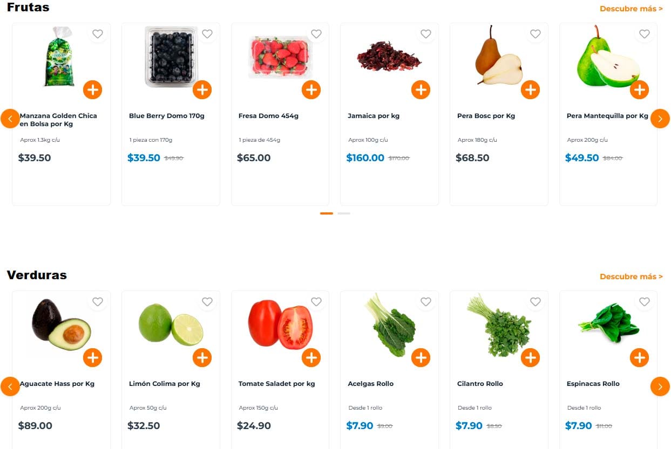Add Blue Berry Domo 170g to cart
The height and width of the screenshot is (449, 671).
(x=202, y=89)
